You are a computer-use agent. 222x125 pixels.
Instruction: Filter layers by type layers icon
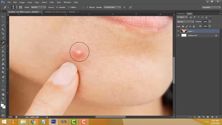pyautogui.click(x=198, y=17)
